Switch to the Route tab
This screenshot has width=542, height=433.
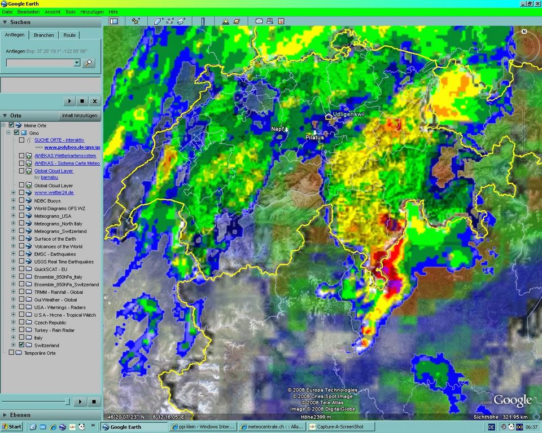pos(69,35)
